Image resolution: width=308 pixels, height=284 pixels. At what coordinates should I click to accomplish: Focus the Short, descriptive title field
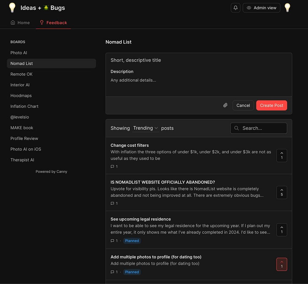click(x=199, y=60)
